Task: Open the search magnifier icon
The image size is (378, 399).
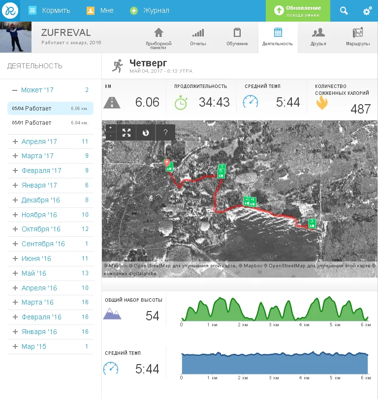Action: tap(344, 11)
